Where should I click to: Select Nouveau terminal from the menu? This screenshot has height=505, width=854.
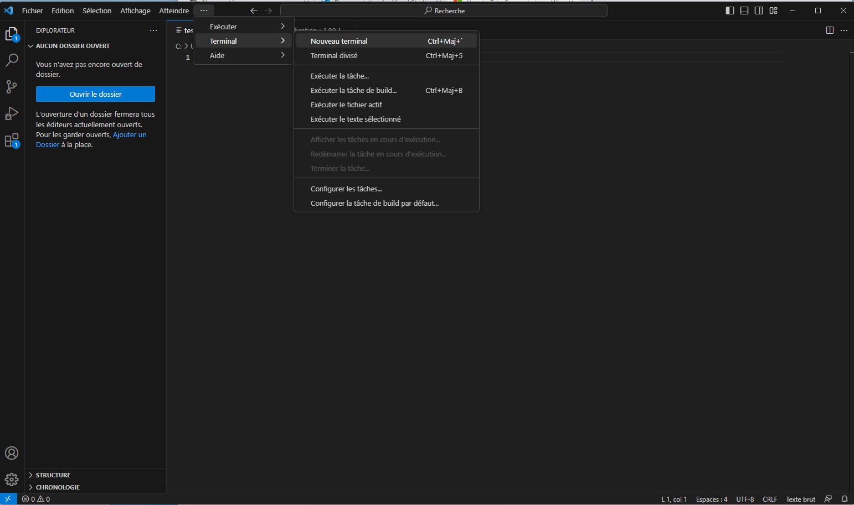coord(339,41)
